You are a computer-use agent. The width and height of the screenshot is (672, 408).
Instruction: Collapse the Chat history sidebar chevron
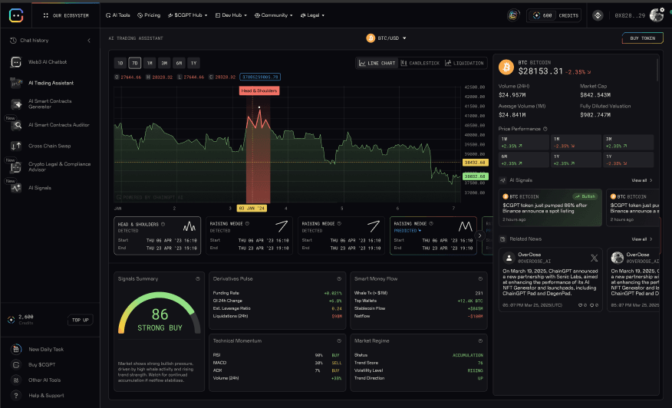coord(89,41)
